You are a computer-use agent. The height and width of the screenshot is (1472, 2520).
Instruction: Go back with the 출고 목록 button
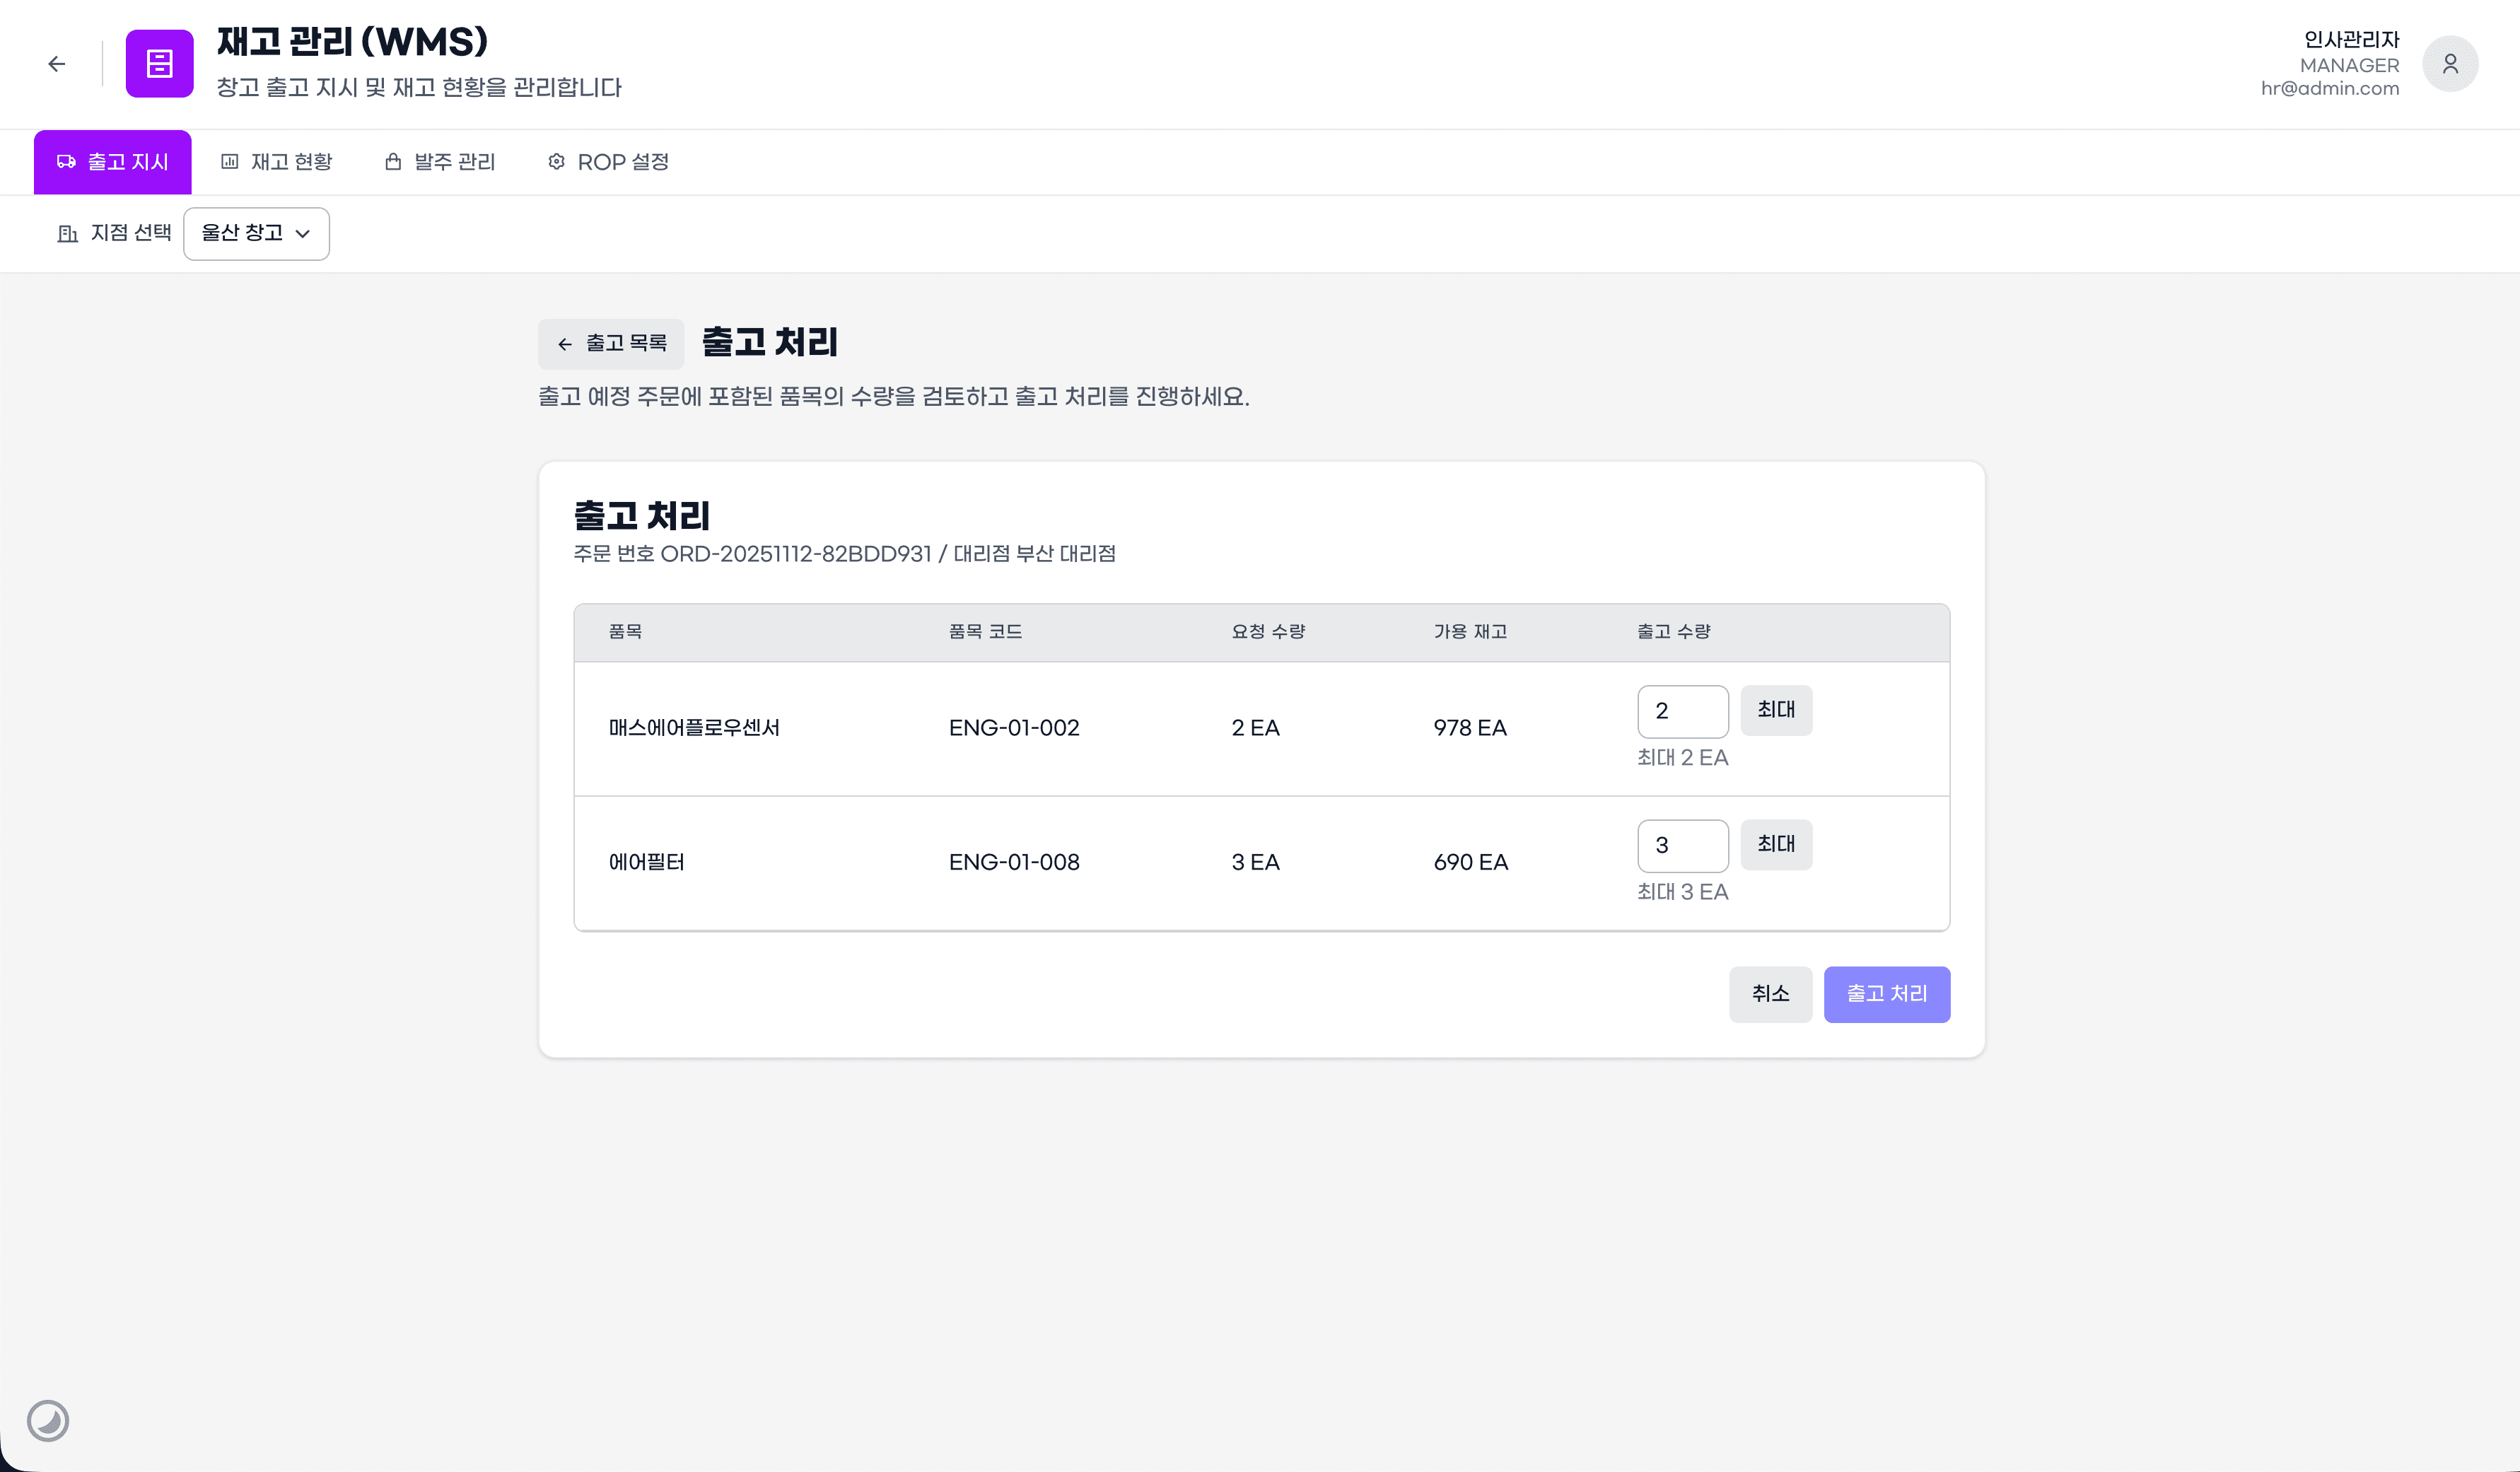pos(611,344)
